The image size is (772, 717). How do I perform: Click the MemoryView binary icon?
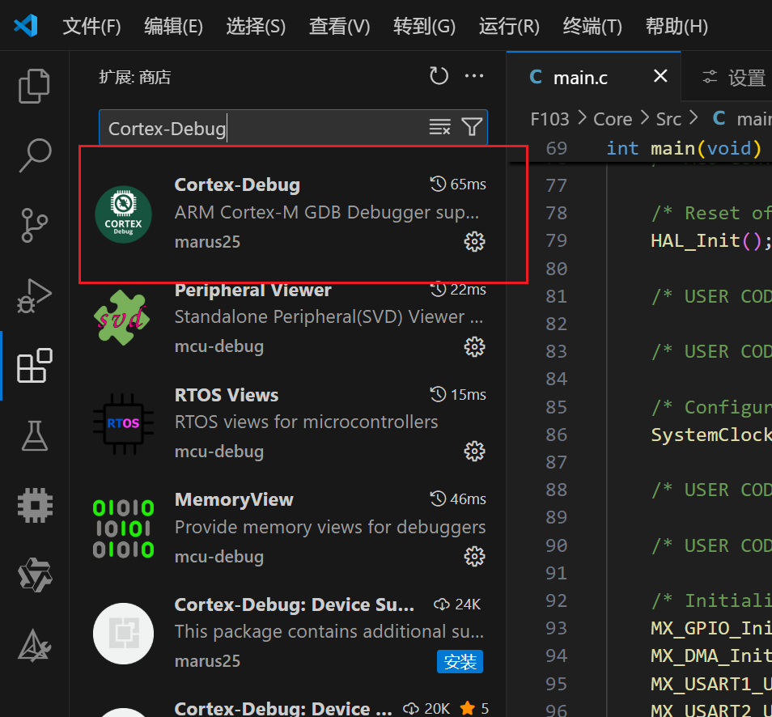pyautogui.click(x=123, y=529)
